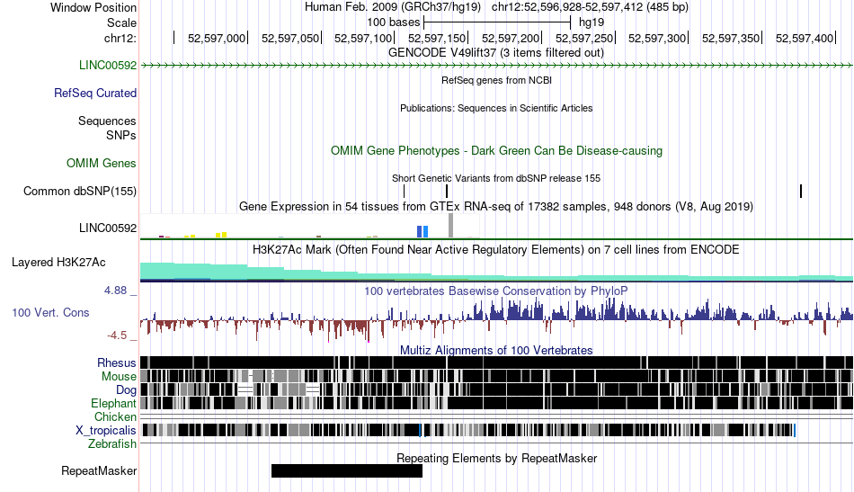Click the Layered H3K27Ac signal histogram
The height and width of the screenshot is (492, 854).
pos(496,272)
